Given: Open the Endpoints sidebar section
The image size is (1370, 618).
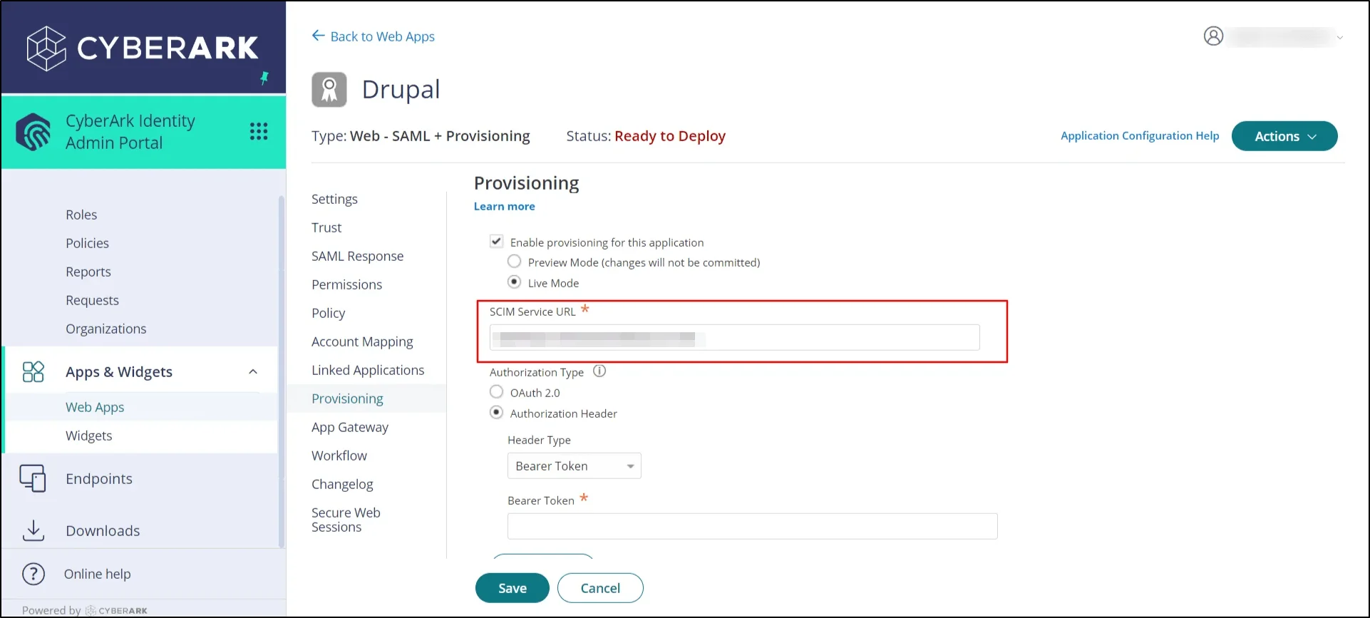Looking at the screenshot, I should coord(99,478).
